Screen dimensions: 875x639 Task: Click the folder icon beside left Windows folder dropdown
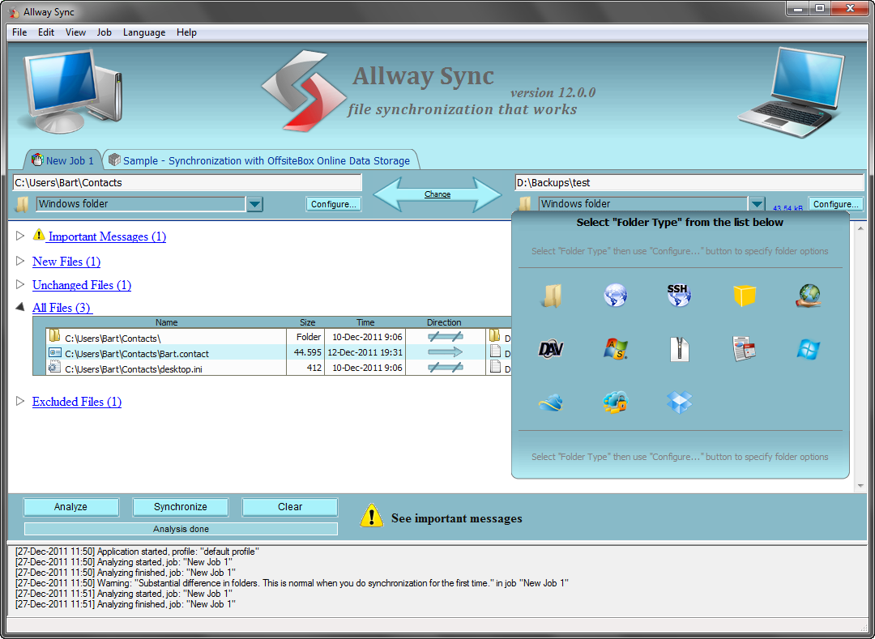tap(22, 205)
